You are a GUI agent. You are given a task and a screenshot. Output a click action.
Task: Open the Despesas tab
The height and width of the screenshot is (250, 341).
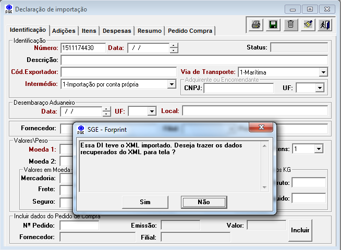(117, 31)
